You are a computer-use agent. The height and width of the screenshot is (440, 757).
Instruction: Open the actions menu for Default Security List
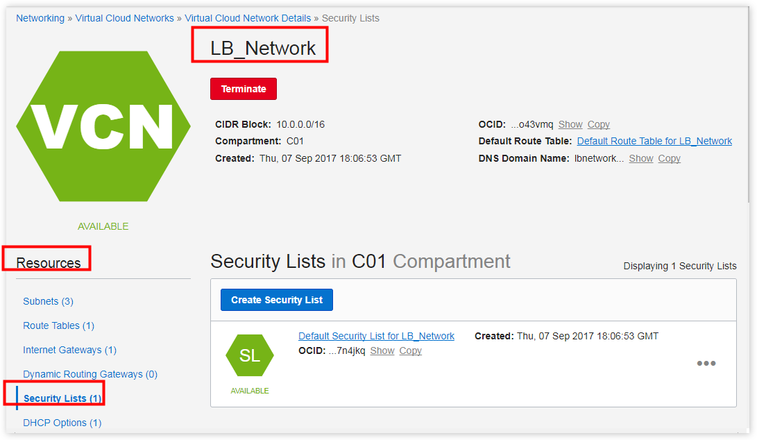tap(706, 363)
